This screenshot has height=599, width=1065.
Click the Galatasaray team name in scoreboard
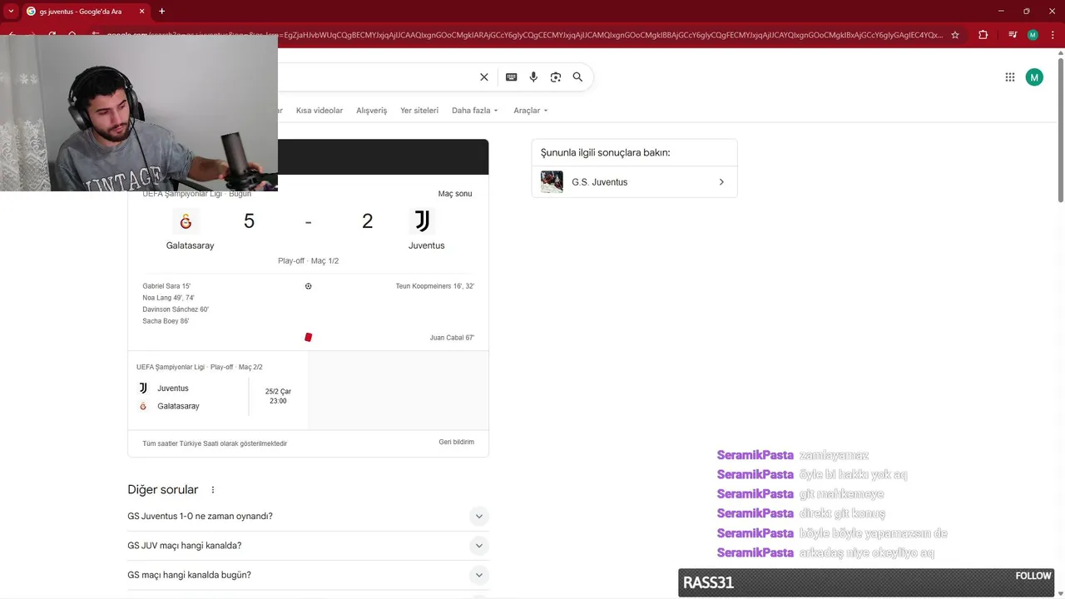190,245
